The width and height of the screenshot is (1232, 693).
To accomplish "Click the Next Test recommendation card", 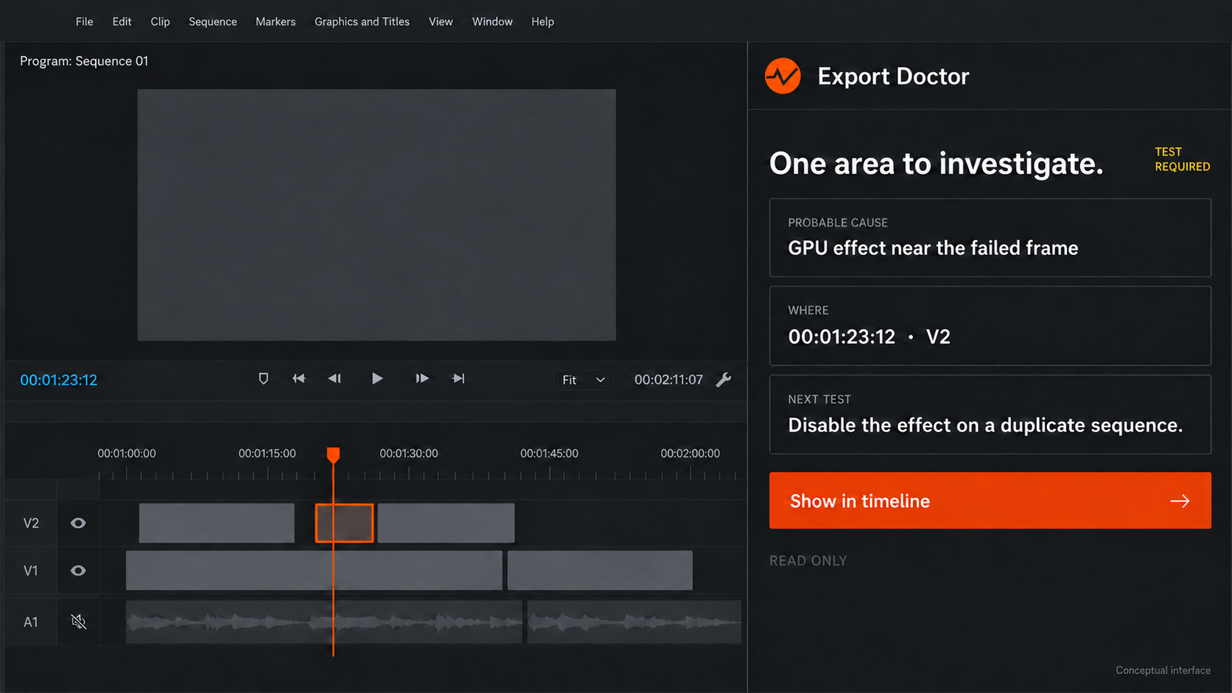I will coord(990,415).
